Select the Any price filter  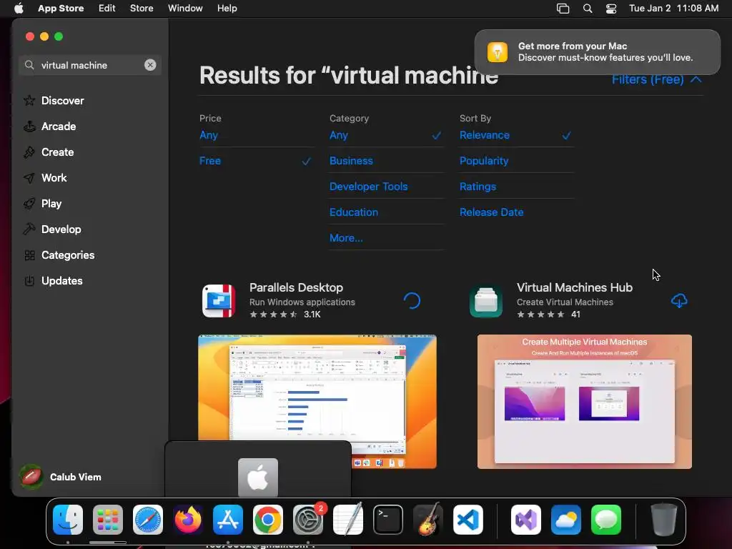pyautogui.click(x=209, y=135)
